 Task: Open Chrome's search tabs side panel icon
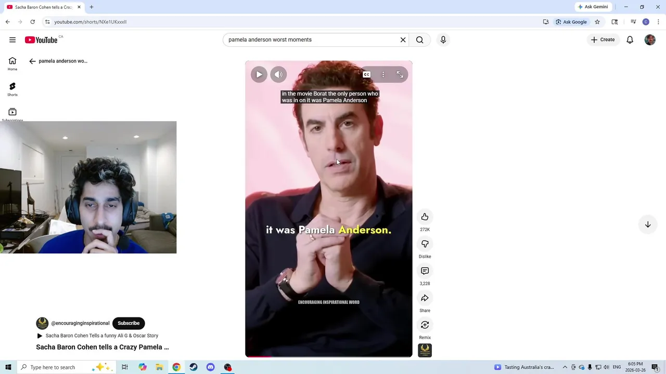(x=614, y=22)
